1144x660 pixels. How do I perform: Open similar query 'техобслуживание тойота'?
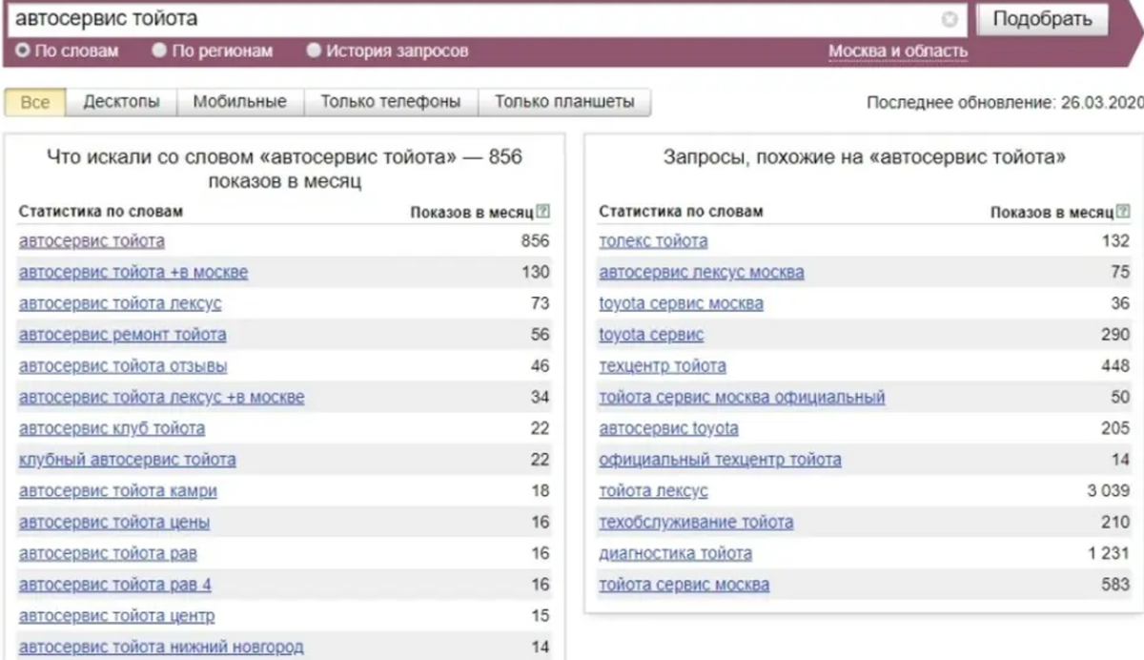(696, 523)
